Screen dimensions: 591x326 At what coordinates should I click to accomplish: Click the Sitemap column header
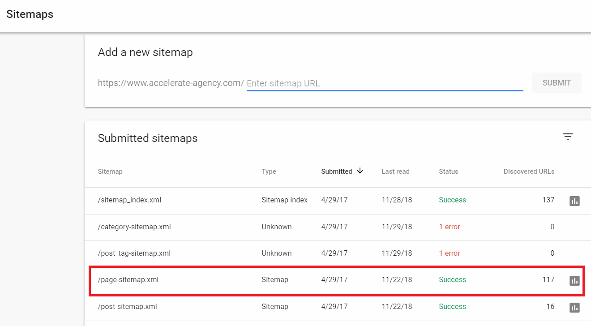click(110, 172)
